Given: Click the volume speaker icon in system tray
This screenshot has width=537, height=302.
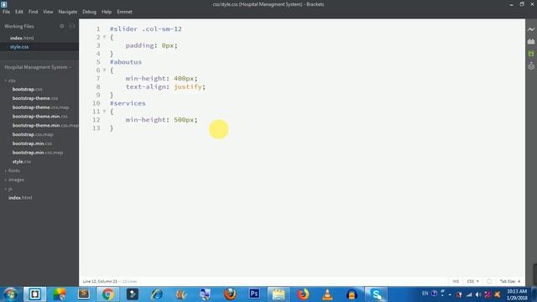Looking at the screenshot, I should click(x=478, y=294).
